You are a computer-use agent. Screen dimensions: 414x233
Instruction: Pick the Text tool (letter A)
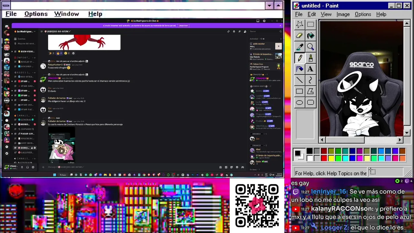click(x=310, y=69)
